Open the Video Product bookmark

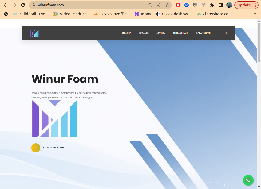[x=72, y=14]
